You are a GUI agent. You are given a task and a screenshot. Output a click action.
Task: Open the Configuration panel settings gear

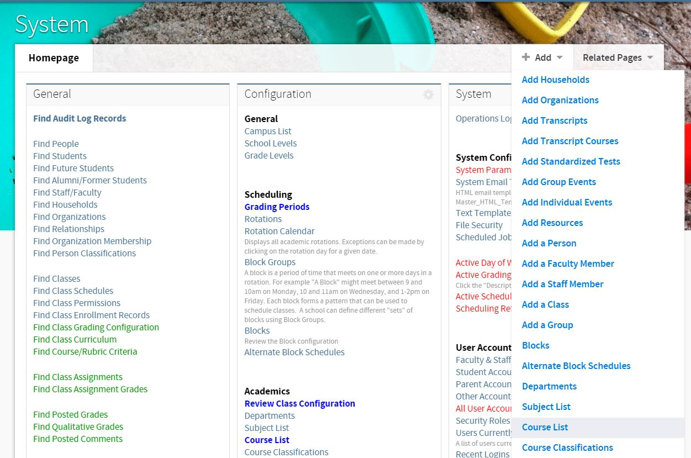[428, 94]
